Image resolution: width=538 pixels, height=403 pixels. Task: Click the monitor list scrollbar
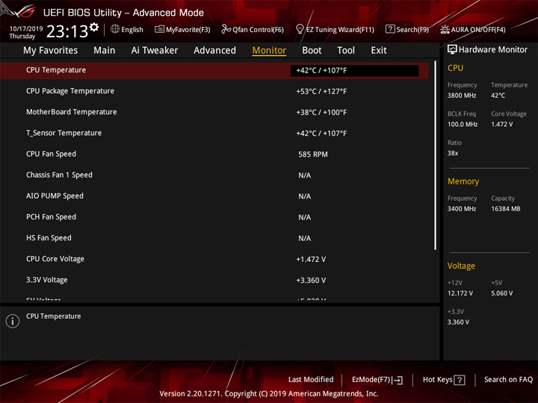click(435, 155)
